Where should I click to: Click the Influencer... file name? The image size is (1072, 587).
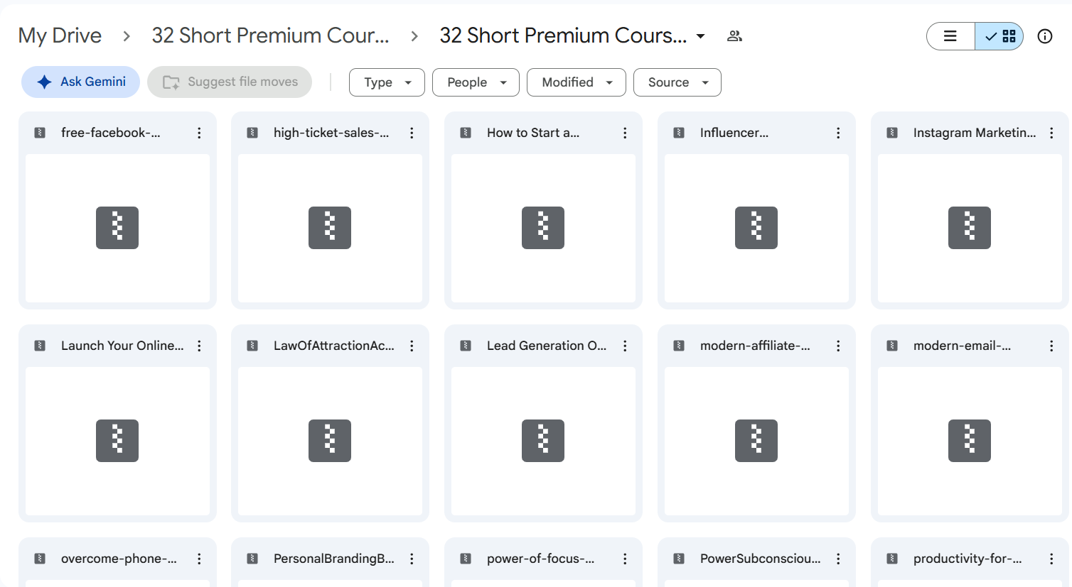[734, 133]
